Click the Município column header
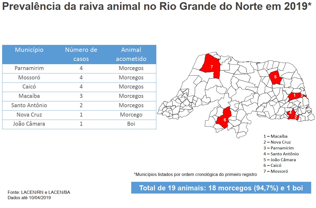The width and height of the screenshot is (316, 208). tap(29, 50)
